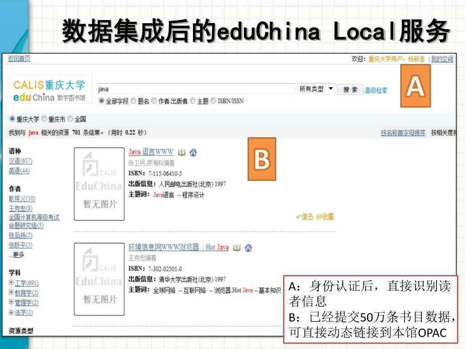Open 我的空间 link
Viewport: 465px width, 349px height.
(x=442, y=59)
